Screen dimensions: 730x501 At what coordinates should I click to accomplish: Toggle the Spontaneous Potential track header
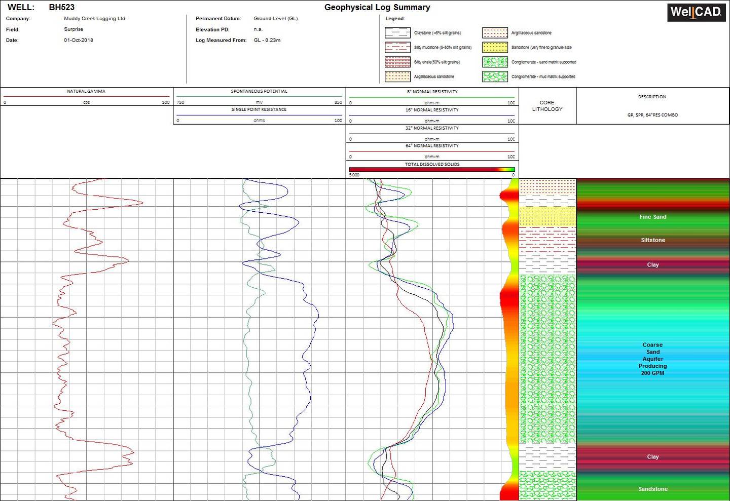[259, 91]
